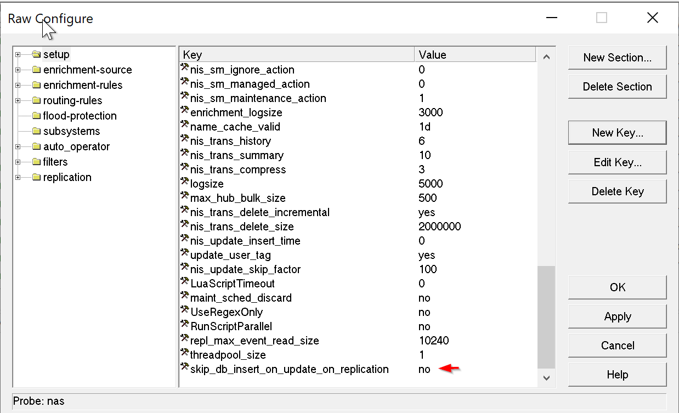The image size is (679, 413).
Task: Select the enrichment-rules tree item
Action: (83, 85)
